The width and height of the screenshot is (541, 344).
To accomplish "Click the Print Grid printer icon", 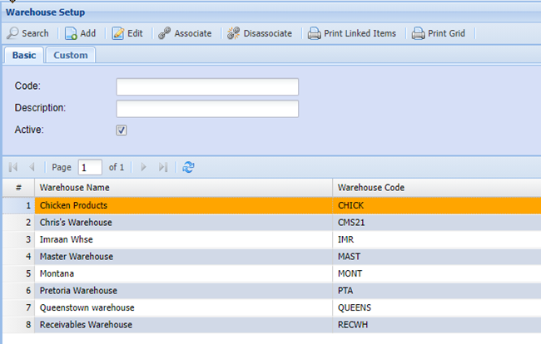I will (419, 33).
